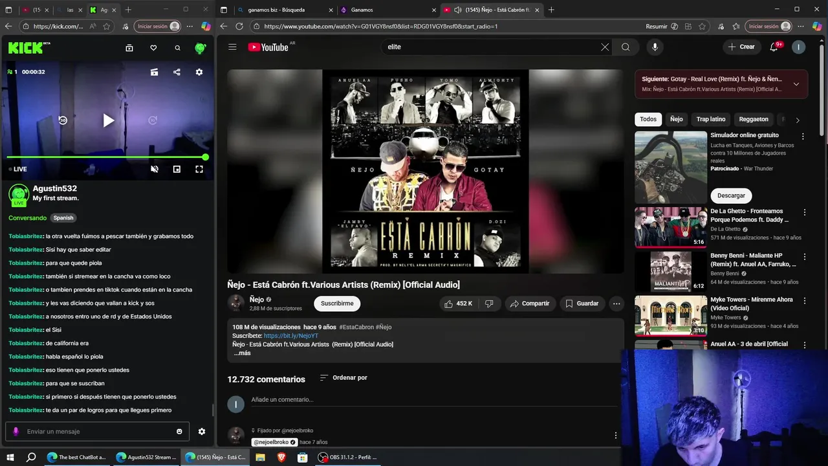
Task: Open the green Kick profile avatar
Action: coord(201,48)
